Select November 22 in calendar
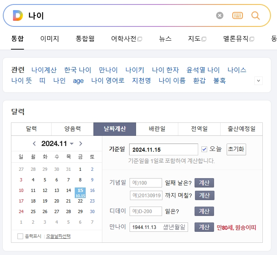This screenshot has height=255, width=277. 80,201
